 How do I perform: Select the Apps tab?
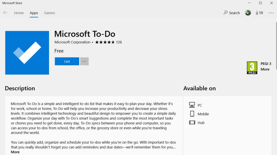(x=34, y=13)
